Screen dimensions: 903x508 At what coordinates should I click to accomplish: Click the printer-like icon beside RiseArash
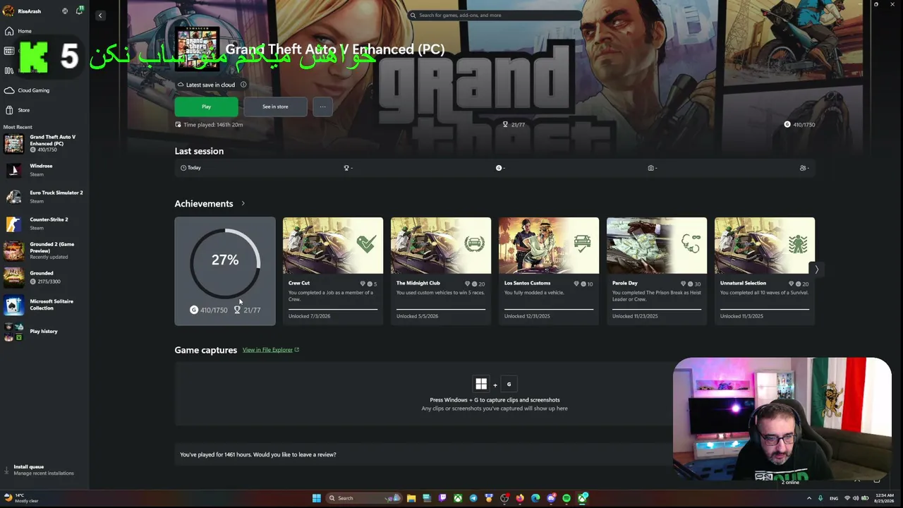click(x=65, y=11)
